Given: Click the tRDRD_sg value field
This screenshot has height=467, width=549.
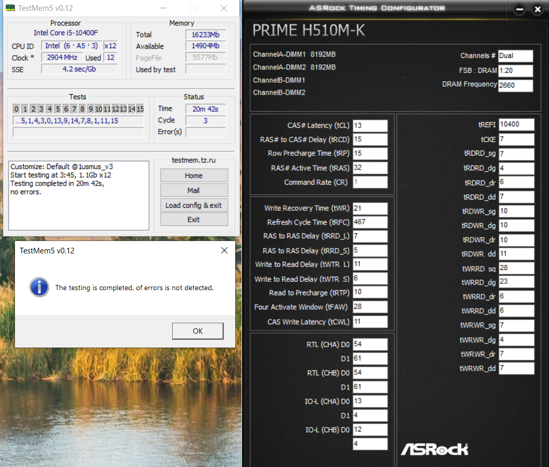Looking at the screenshot, I should 516,154.
